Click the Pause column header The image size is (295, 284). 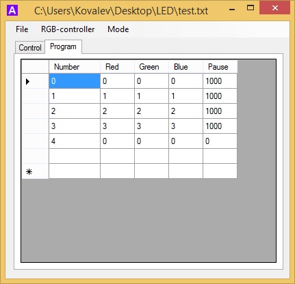pyautogui.click(x=220, y=67)
